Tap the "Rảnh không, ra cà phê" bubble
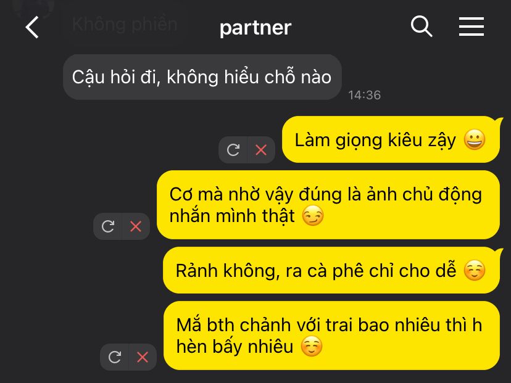Image resolution: width=511 pixels, height=383 pixels. point(331,270)
